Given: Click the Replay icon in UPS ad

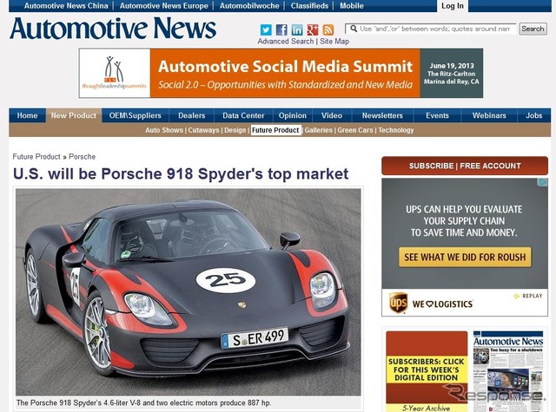Looking at the screenshot, I should point(528,296).
